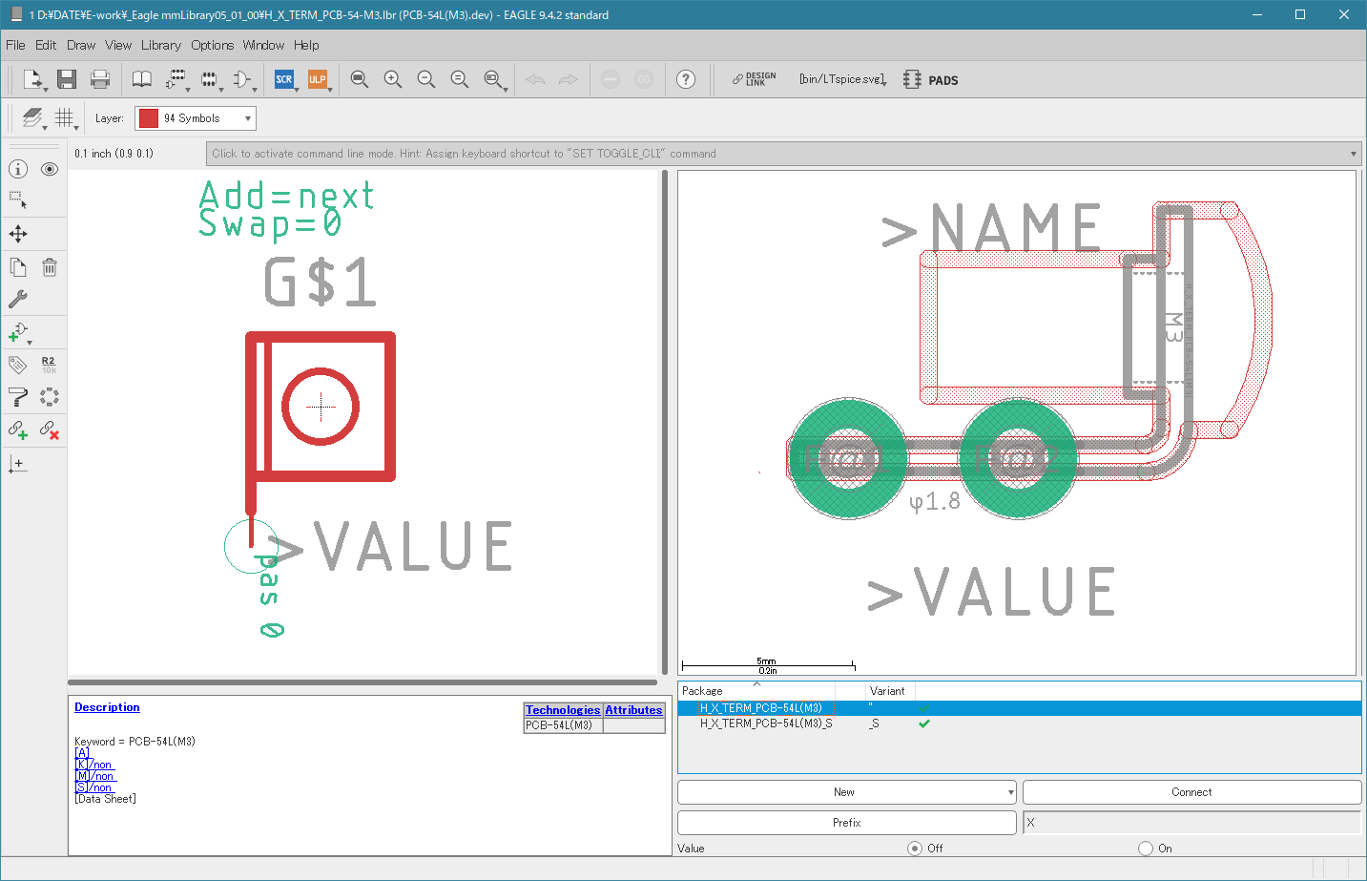Open the Info tool
The width and height of the screenshot is (1367, 881).
coord(18,169)
